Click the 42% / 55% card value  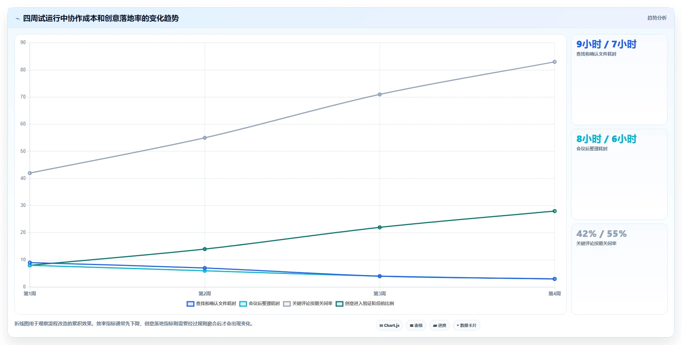tap(602, 234)
